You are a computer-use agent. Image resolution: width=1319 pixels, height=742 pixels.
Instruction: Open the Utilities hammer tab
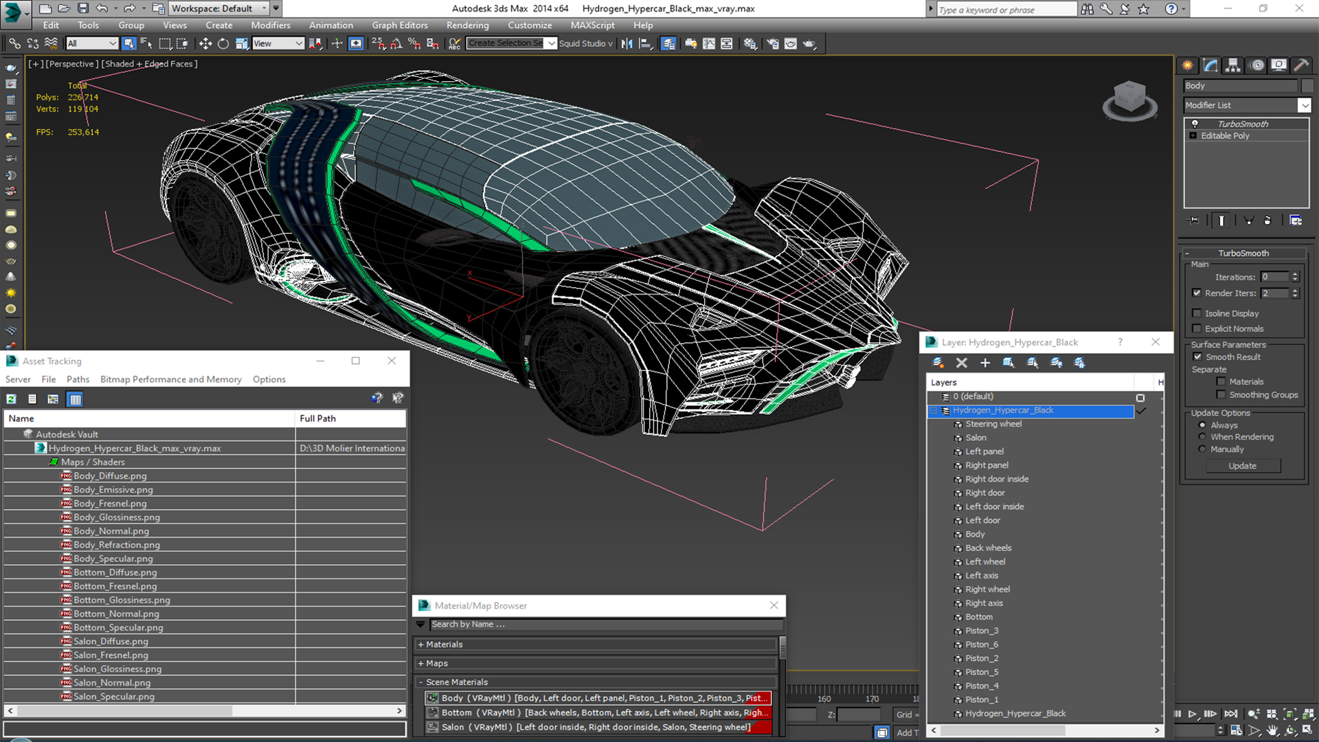pos(1300,65)
